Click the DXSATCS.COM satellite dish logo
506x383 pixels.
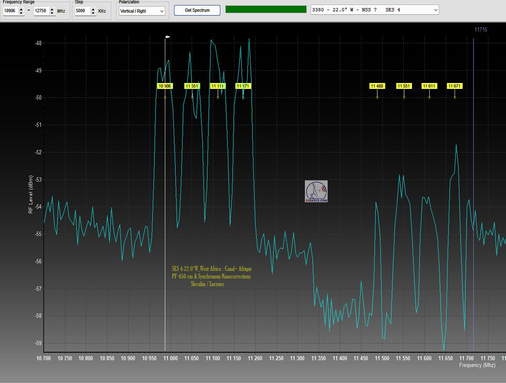(316, 191)
